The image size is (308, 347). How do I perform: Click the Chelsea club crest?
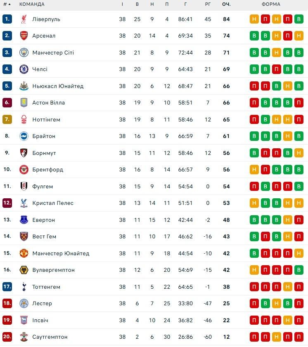24,69
